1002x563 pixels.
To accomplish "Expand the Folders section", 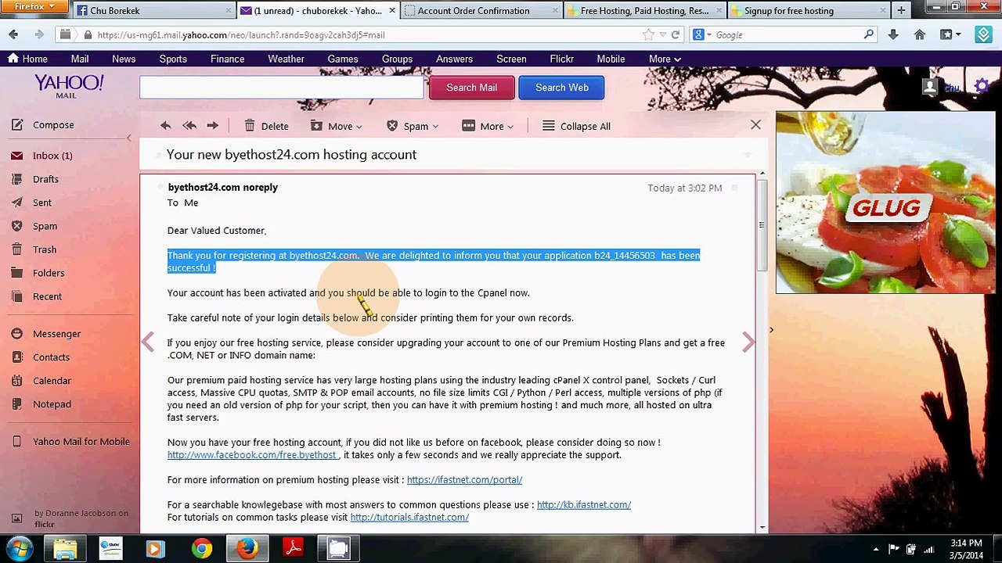I will 49,273.
